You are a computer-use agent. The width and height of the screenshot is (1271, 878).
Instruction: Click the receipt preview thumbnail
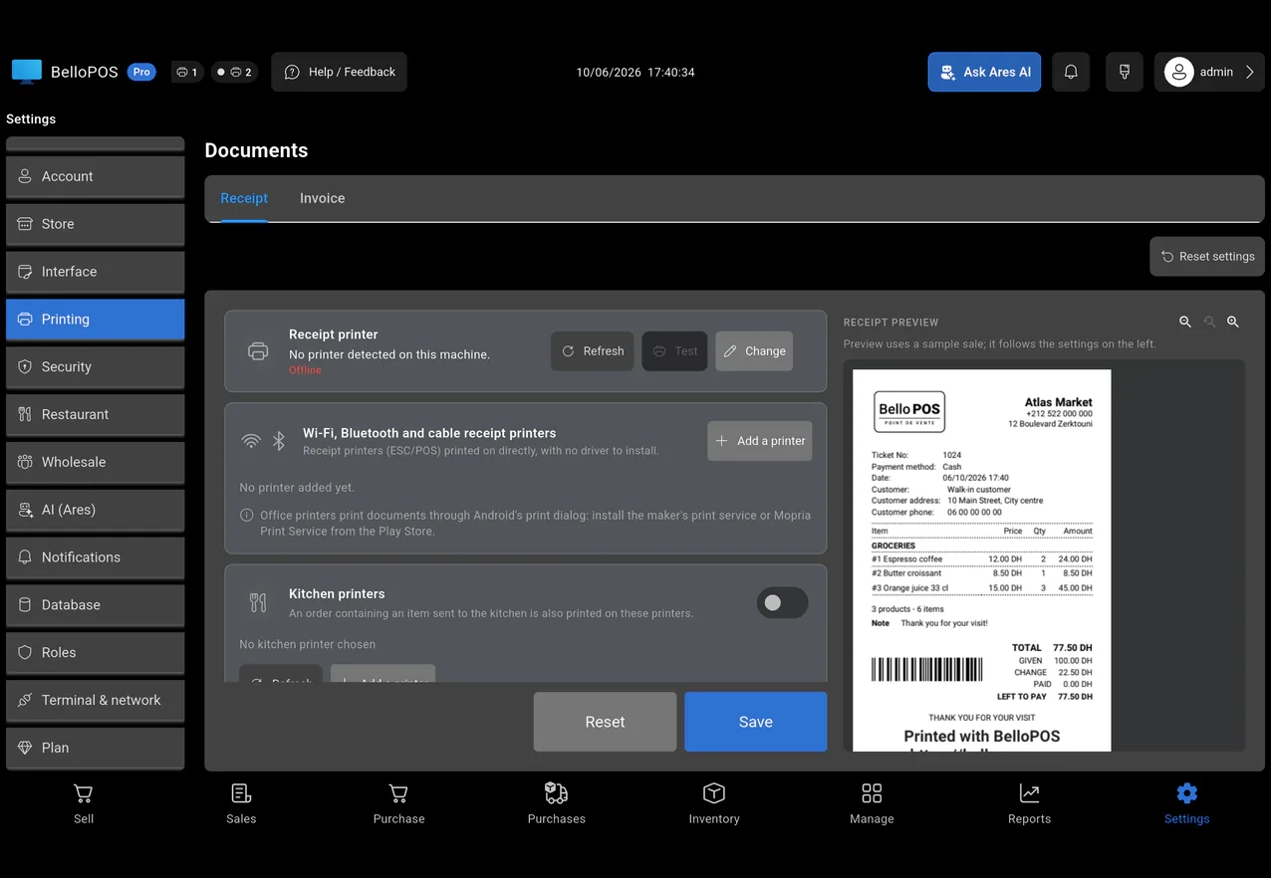(x=981, y=560)
